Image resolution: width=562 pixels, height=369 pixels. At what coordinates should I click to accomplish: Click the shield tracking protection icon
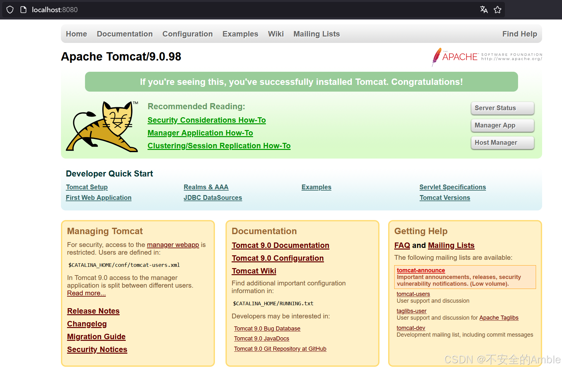(10, 10)
